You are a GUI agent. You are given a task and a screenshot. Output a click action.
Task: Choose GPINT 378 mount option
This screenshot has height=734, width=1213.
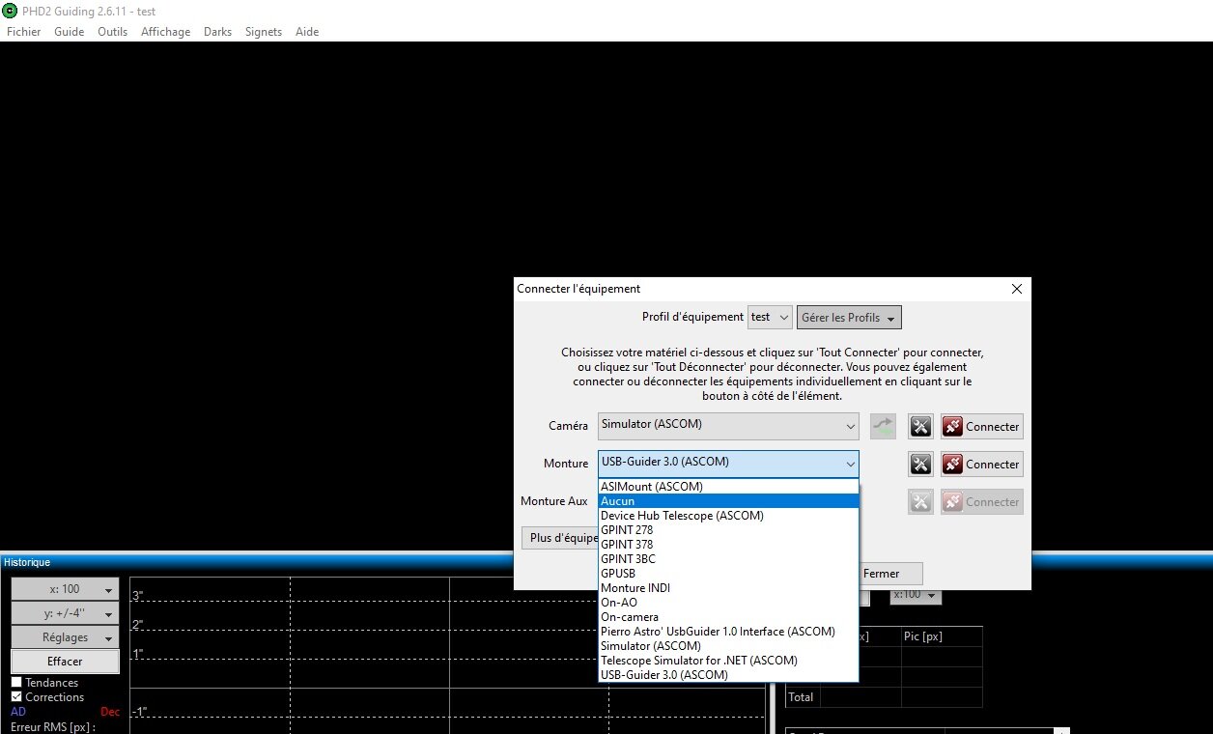click(x=728, y=545)
